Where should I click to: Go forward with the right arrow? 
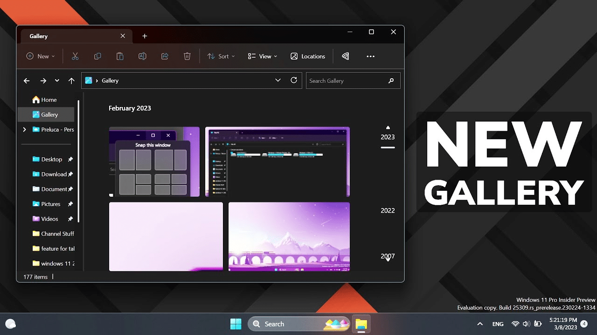pos(43,80)
